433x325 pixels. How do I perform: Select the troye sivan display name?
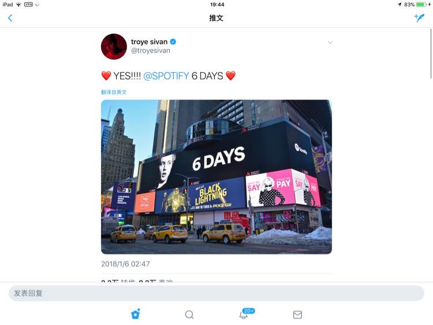(x=149, y=42)
